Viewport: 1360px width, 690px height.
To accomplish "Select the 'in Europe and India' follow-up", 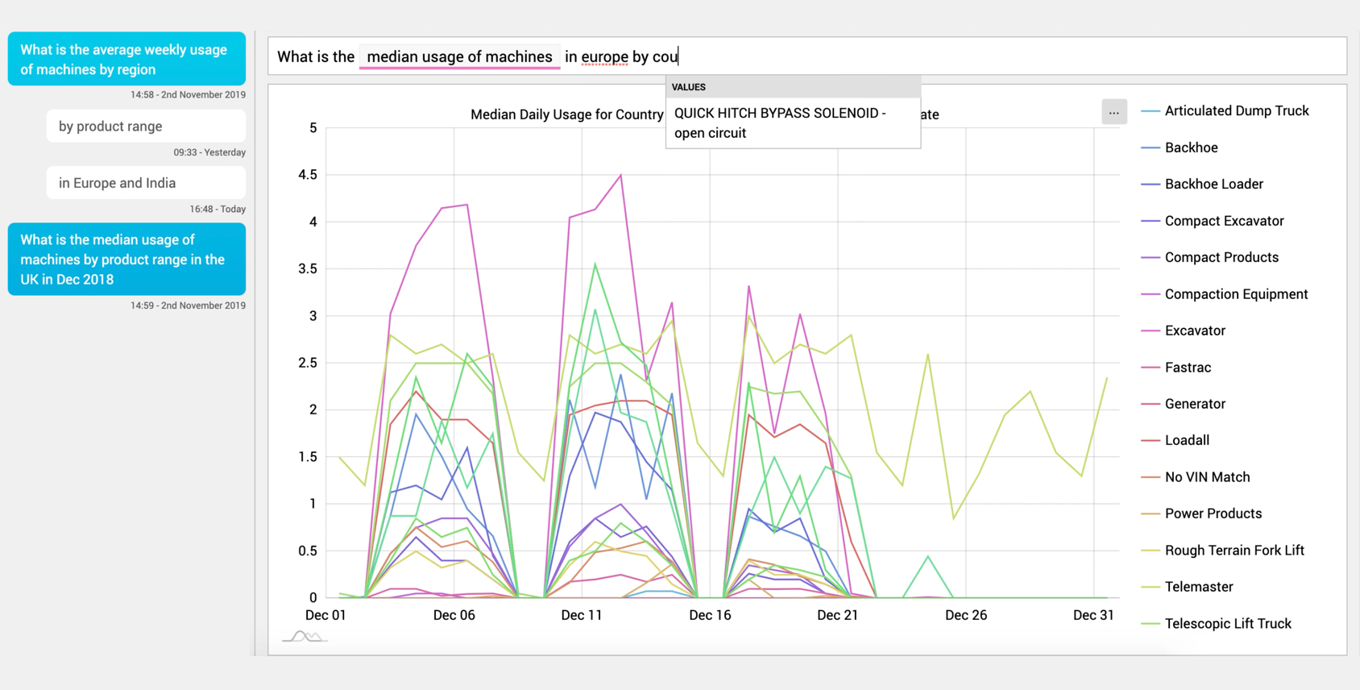I will tap(146, 183).
